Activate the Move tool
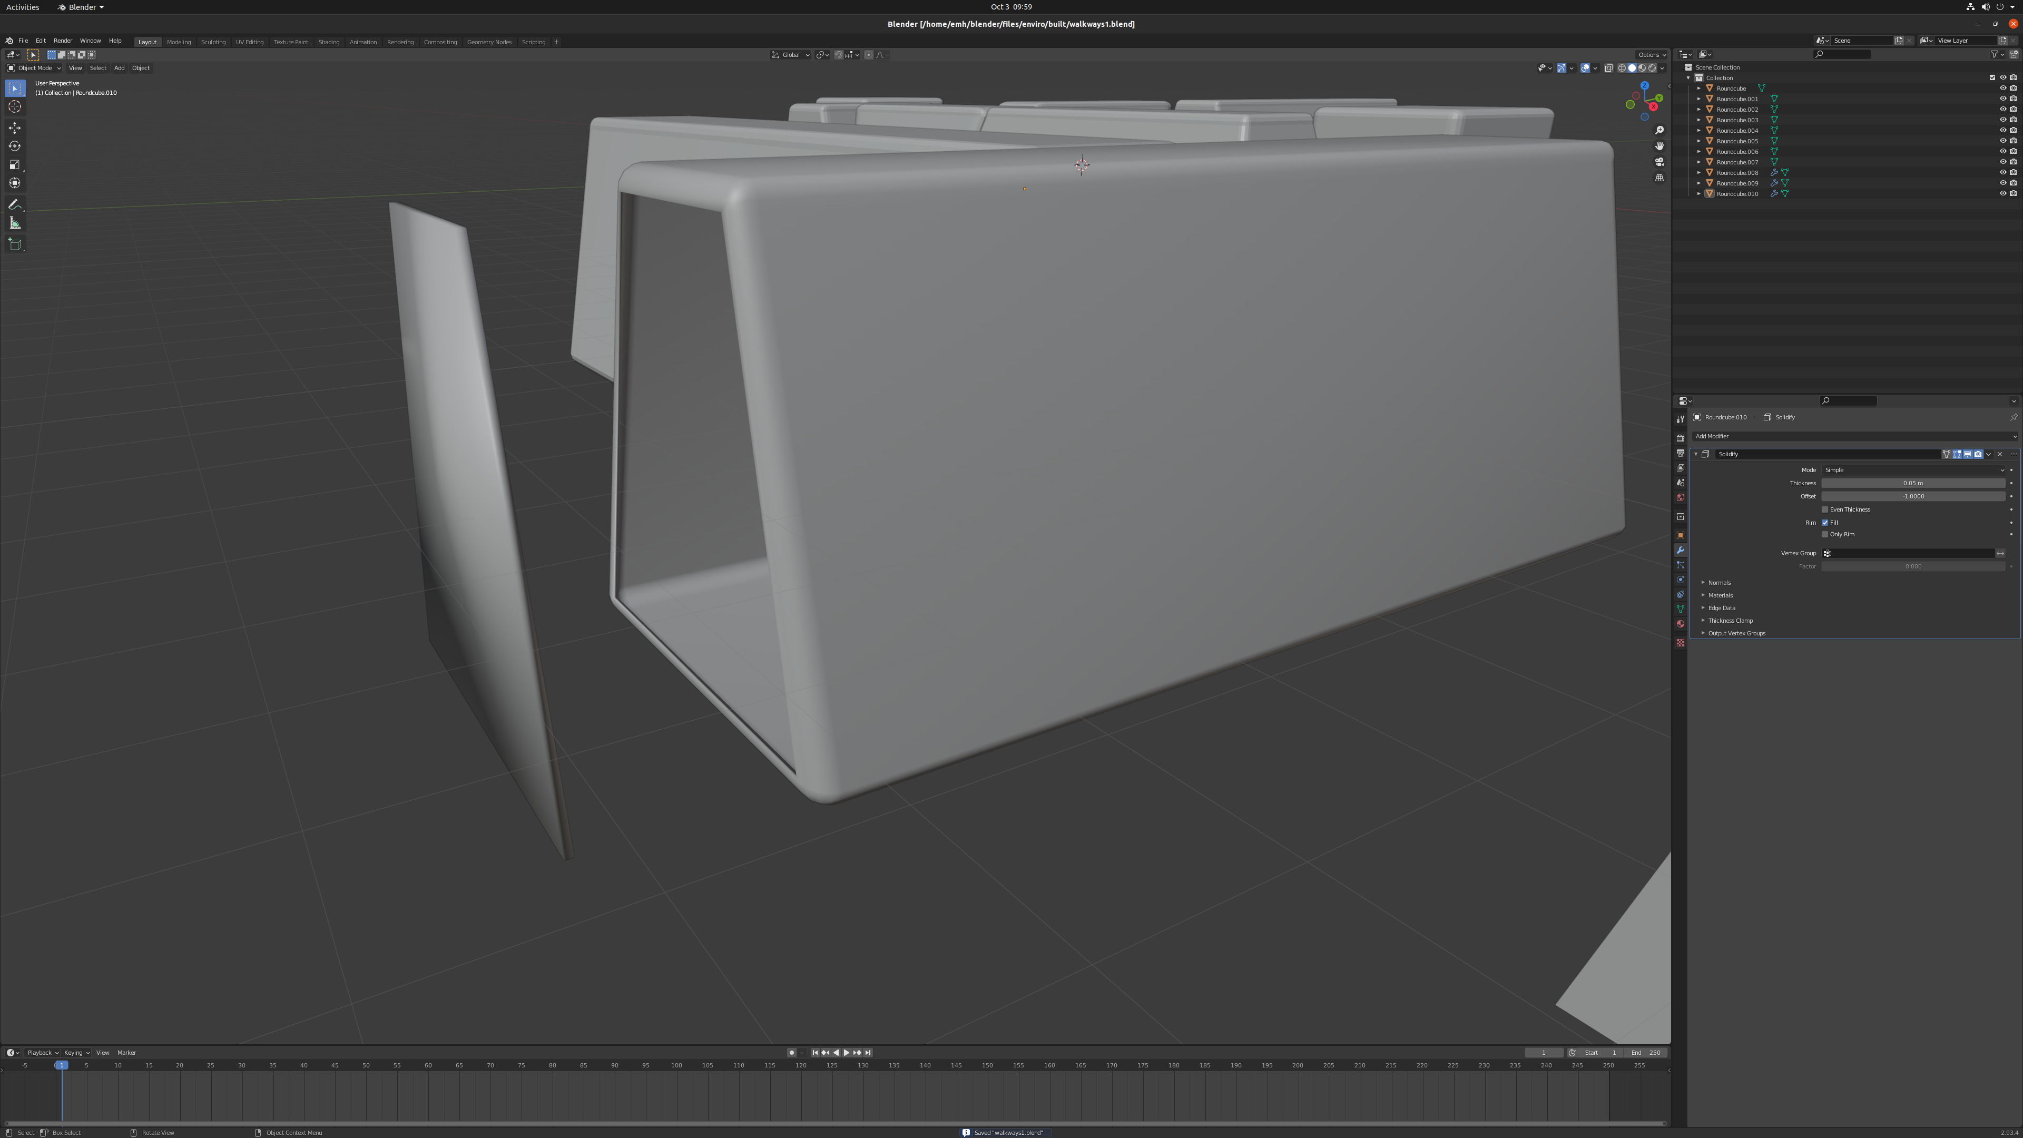Screen dimensions: 2023x1138 pos(15,128)
